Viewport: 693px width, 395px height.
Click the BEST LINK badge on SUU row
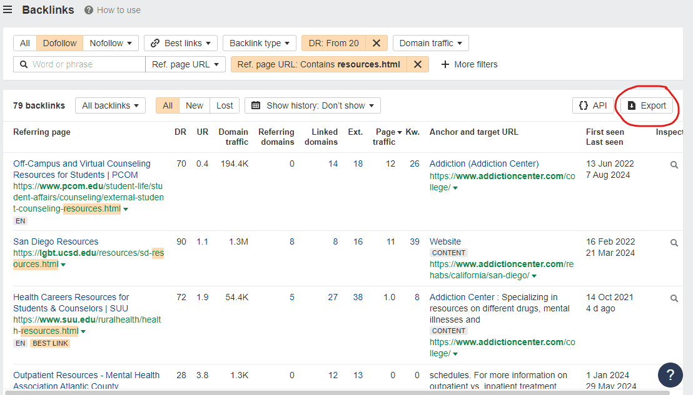point(51,343)
